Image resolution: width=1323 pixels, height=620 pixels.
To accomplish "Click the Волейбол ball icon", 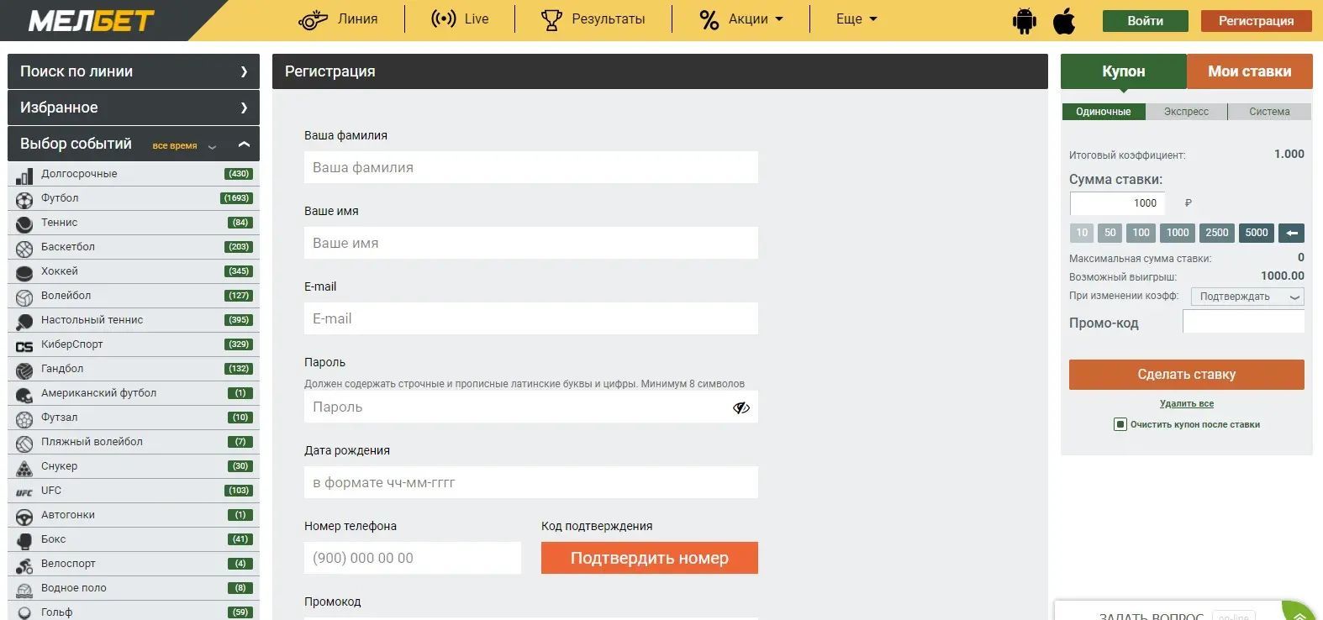I will click(x=24, y=297).
